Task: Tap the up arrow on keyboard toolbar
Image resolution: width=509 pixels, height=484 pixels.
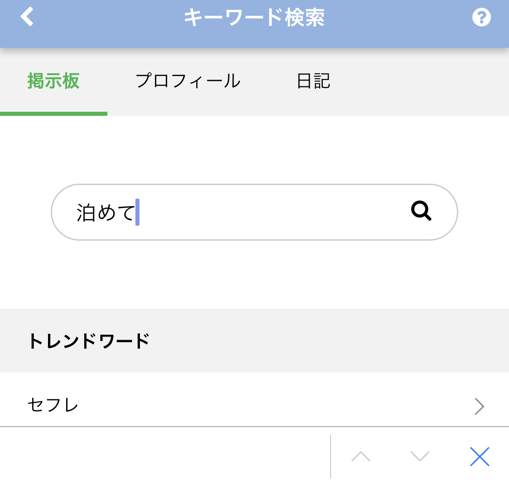Action: [x=361, y=456]
